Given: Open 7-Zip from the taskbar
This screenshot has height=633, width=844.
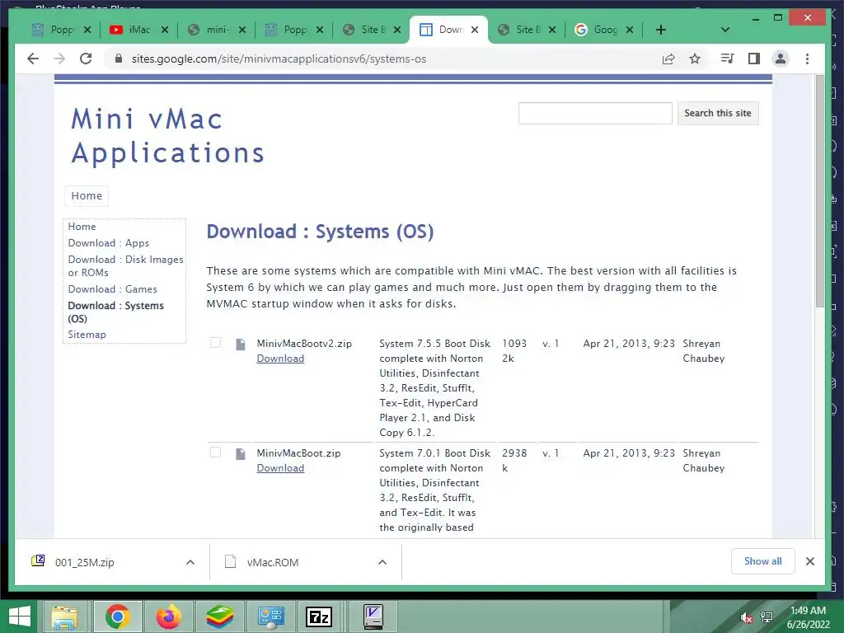Looking at the screenshot, I should point(319,617).
